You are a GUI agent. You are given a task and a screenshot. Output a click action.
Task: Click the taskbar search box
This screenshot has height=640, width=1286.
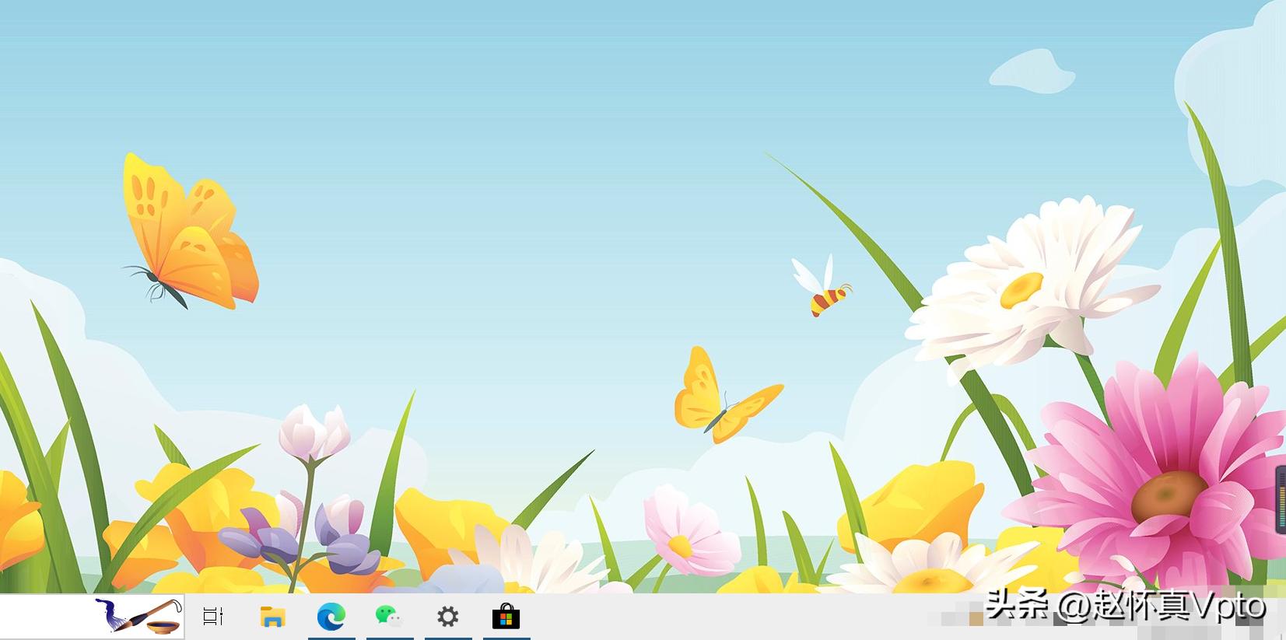point(93,617)
